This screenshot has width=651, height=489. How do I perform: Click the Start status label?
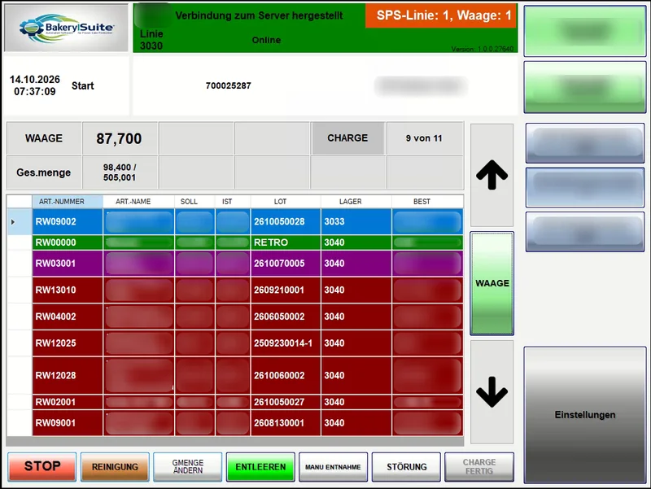[83, 86]
